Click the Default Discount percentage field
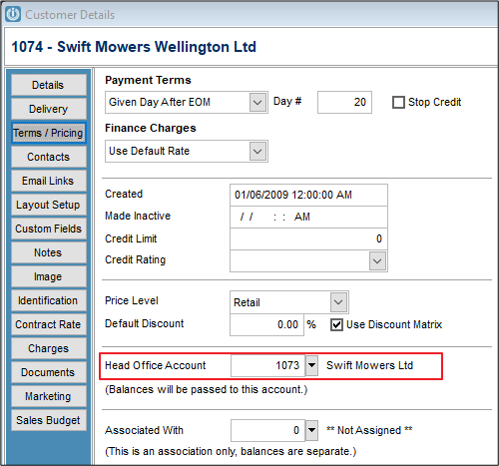Viewport: 499px width, 466px height. click(266, 324)
